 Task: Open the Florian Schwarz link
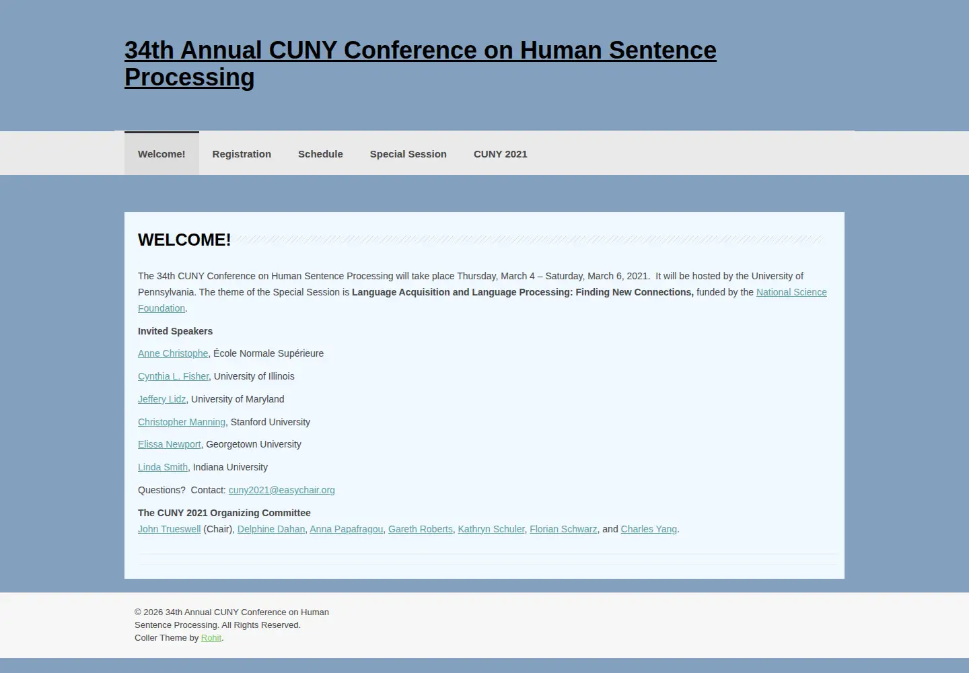[x=563, y=529]
